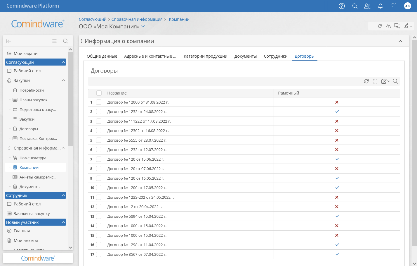
Task: Open the AB user avatar menu
Action: 407,6
